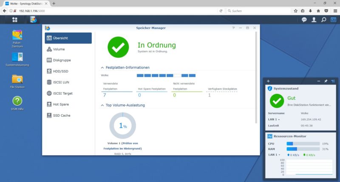Open browser hamburger menu
This screenshot has width=340, height=182.
tap(335, 11)
